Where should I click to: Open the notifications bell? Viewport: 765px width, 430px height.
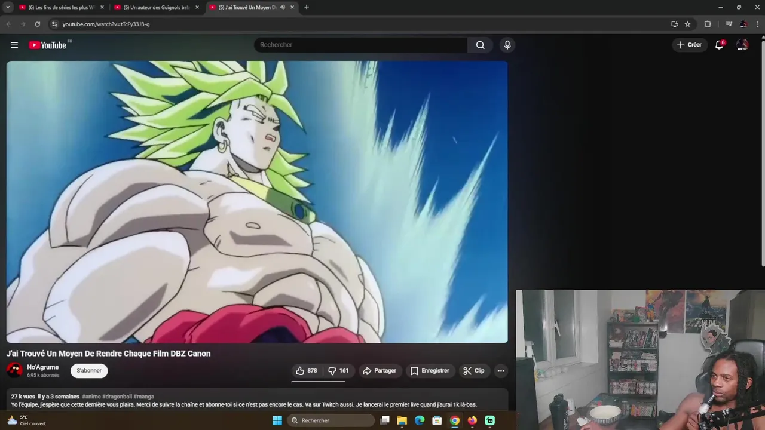(720, 45)
